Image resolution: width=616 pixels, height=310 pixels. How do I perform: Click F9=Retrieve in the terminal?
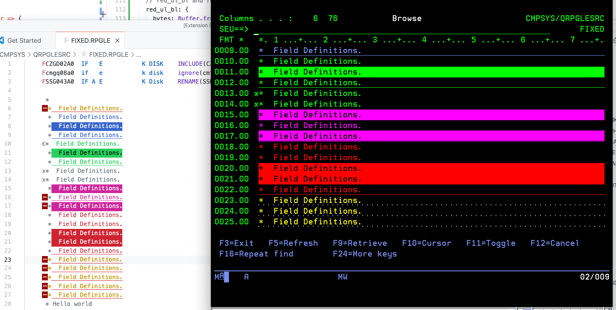click(x=360, y=243)
